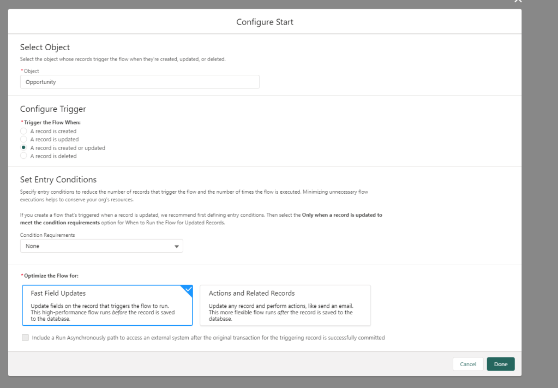Screen dimensions: 558x388
Task: Click the Select Object section heading
Action: tap(45, 47)
